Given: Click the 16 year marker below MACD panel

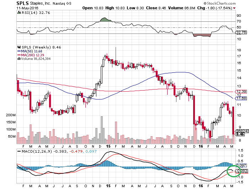Looking at the screenshot, I should point(201,186).
